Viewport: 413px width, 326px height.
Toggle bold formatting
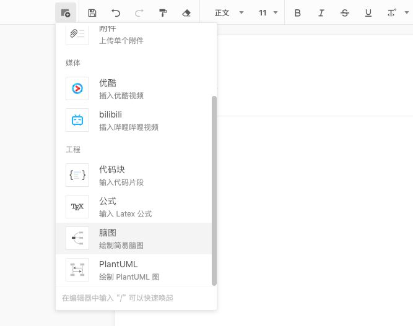tap(298, 12)
